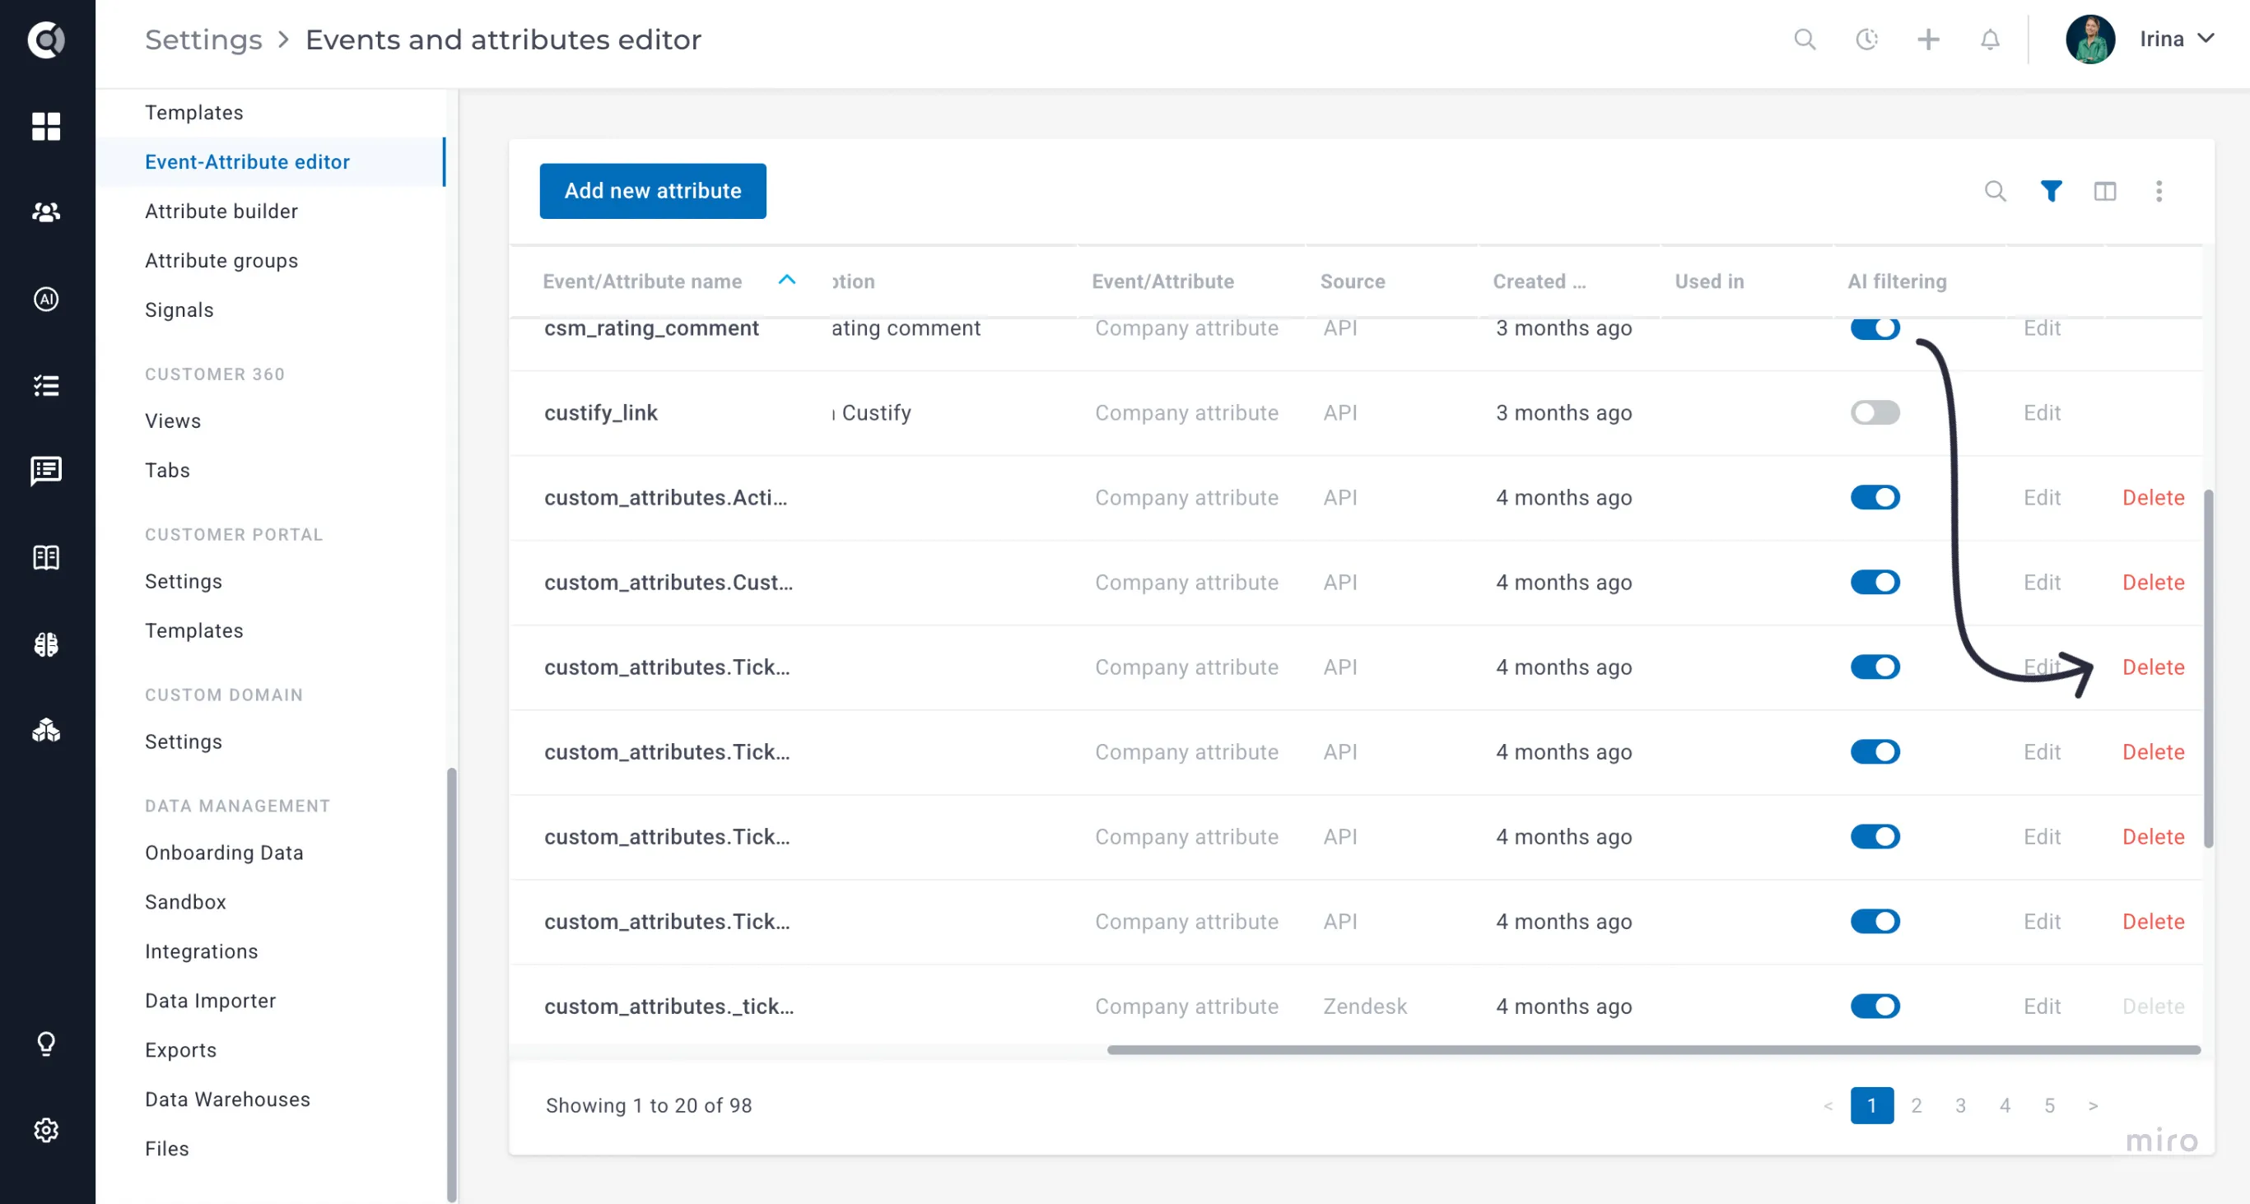Open the stacked cubes icon in sidebar

pyautogui.click(x=46, y=730)
